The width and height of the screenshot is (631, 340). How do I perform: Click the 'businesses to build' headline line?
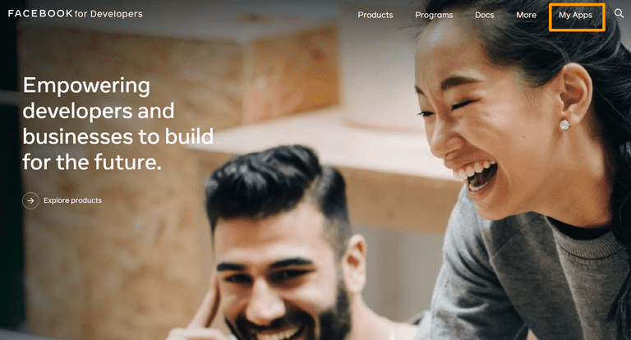[x=118, y=136]
